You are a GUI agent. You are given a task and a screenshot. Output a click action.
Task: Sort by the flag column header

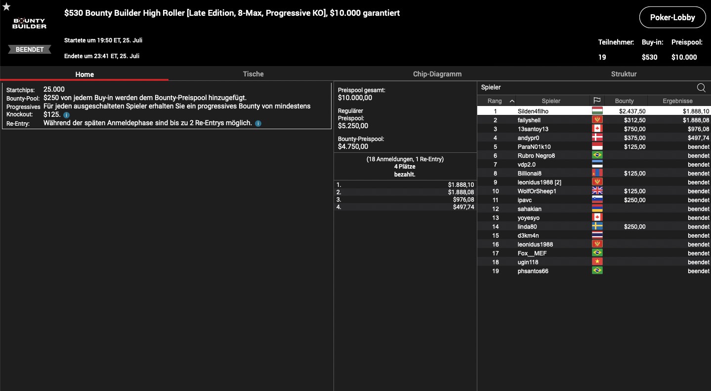tap(597, 101)
